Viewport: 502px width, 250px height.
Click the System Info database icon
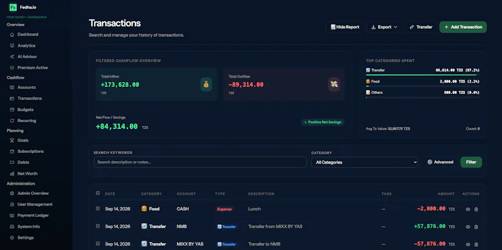point(12,227)
